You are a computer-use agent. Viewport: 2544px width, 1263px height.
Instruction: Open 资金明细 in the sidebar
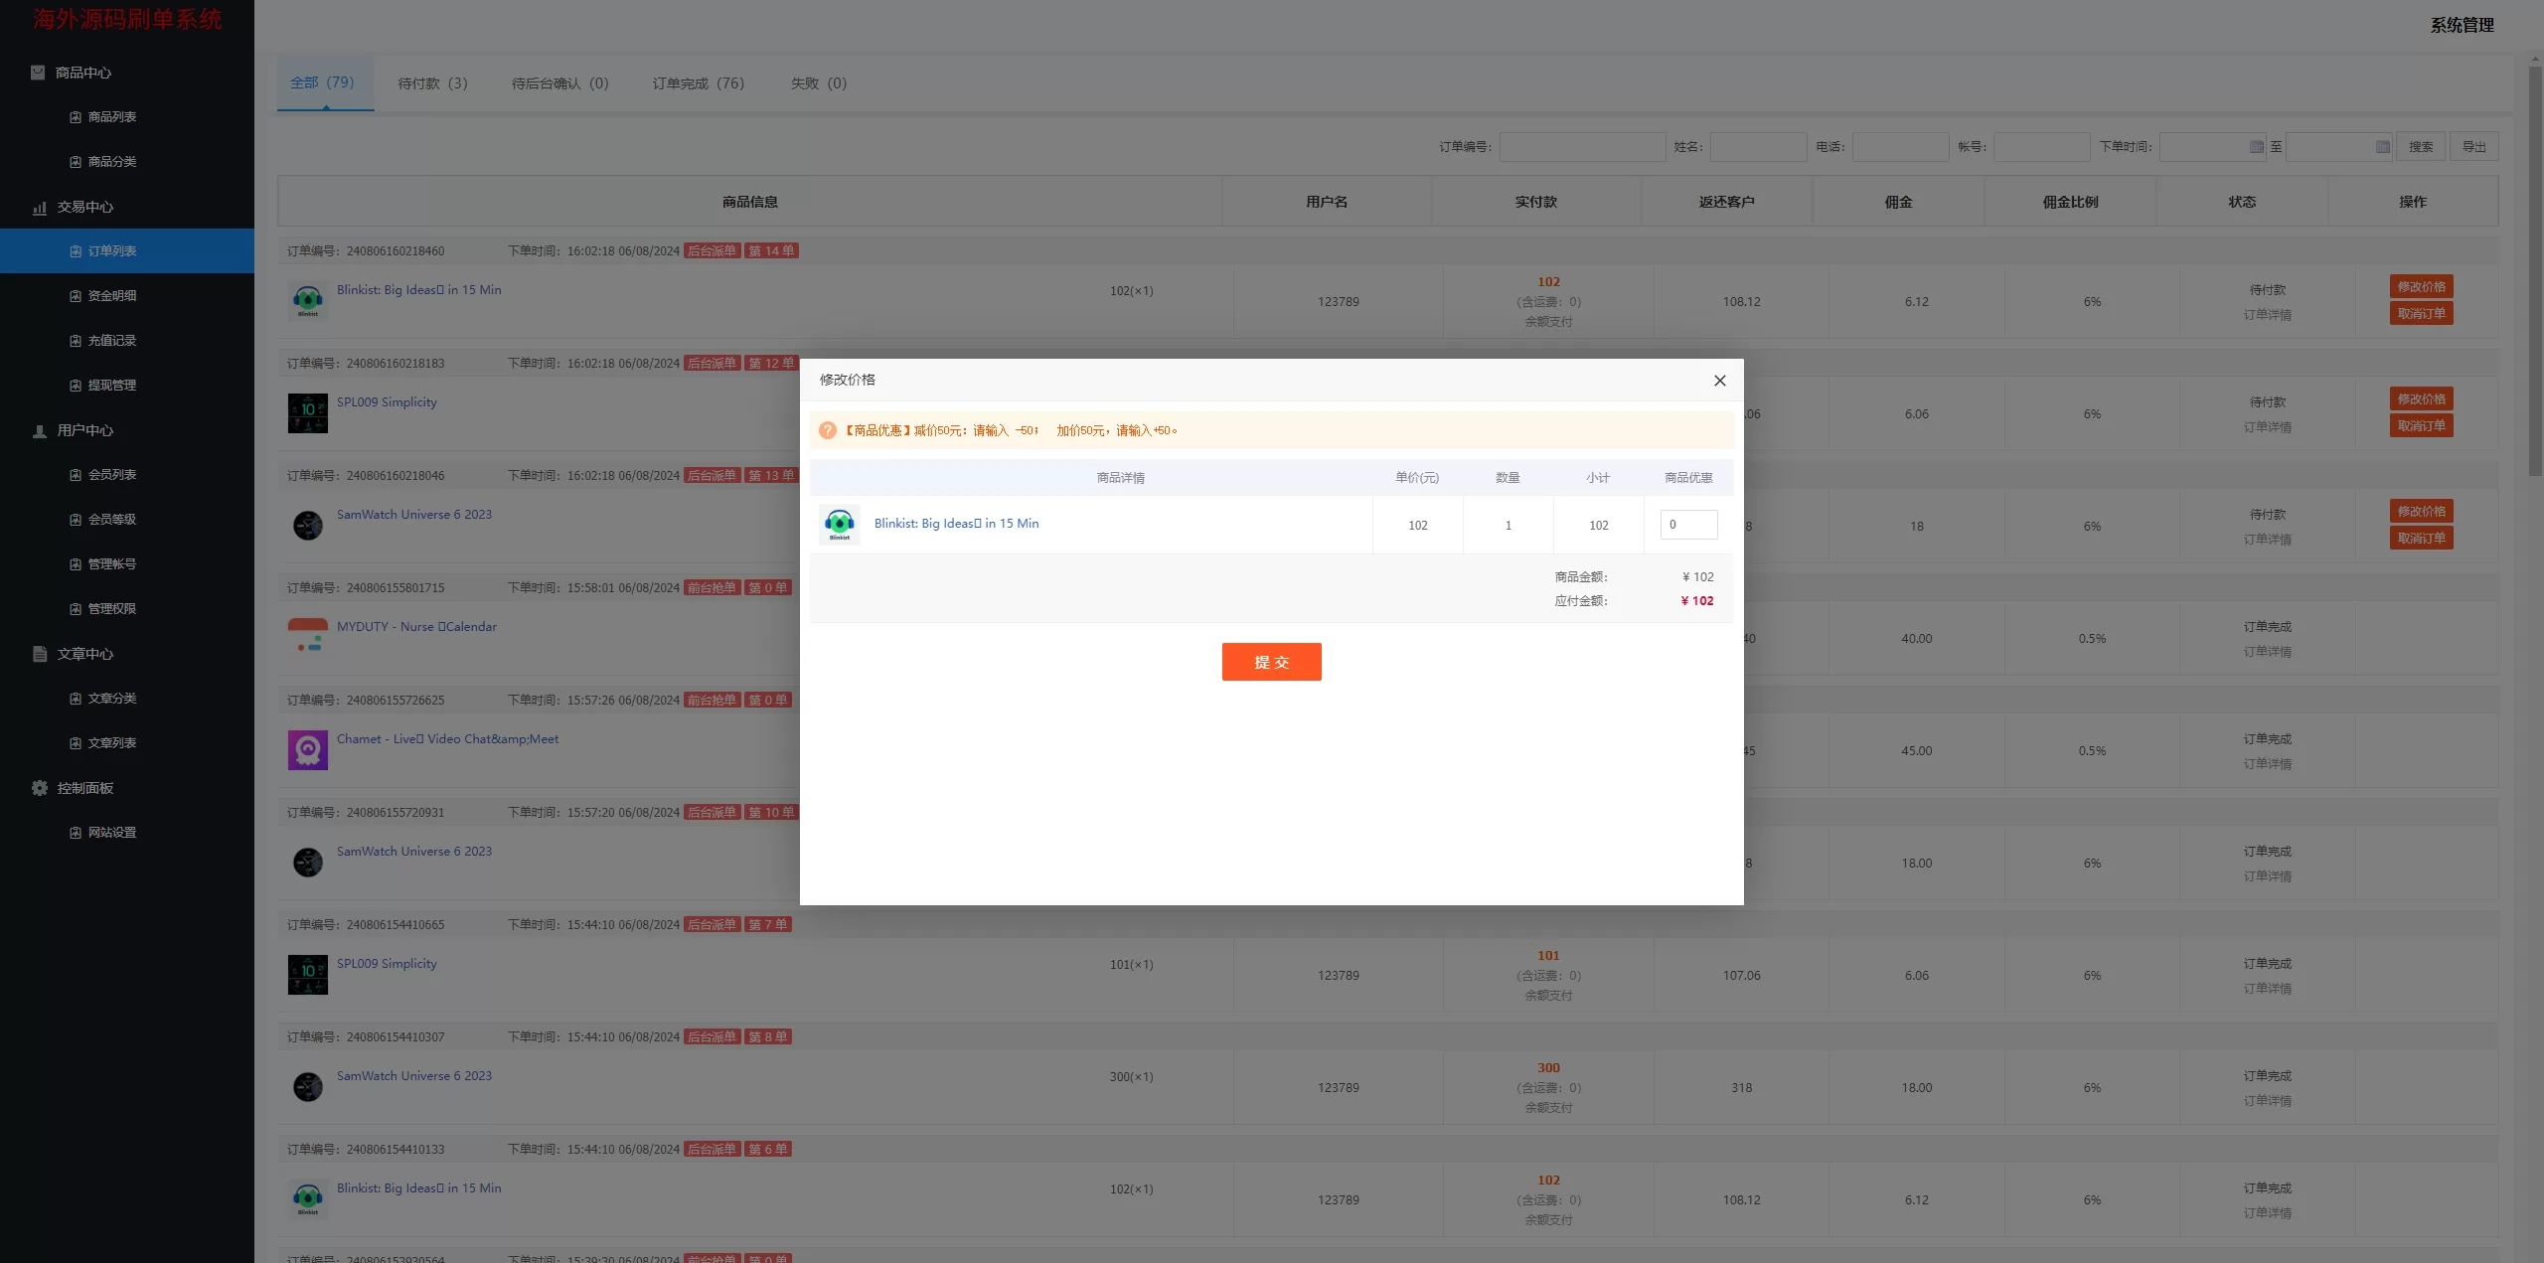click(111, 296)
